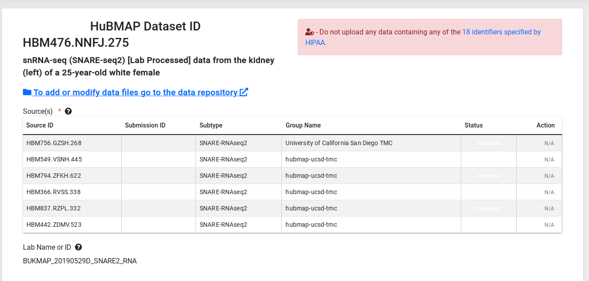Click the Published badge on the HBM756 row
Screen dimensions: 589x281
click(488, 143)
